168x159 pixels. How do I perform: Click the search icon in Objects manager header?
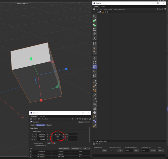coord(157,9)
